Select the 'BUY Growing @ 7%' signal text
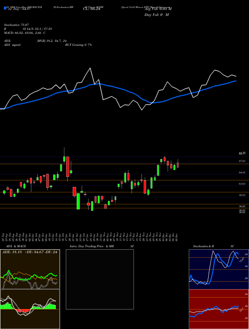 tap(78, 45)
